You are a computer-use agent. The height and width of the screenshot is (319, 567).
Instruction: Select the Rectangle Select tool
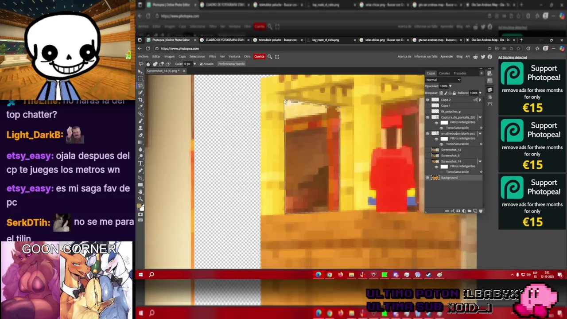141,78
